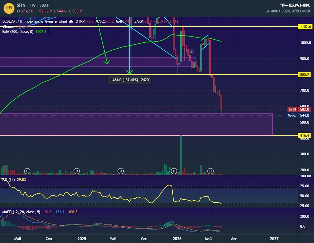Click dividend D marker near Май 2025
The image size is (314, 243).
[x=120, y=171]
